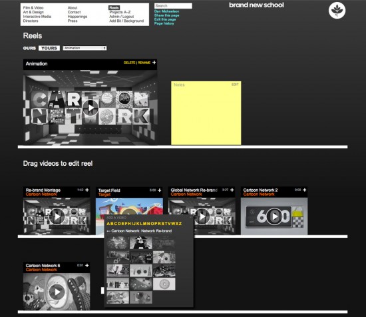Close the Add a Video popup

click(190, 217)
